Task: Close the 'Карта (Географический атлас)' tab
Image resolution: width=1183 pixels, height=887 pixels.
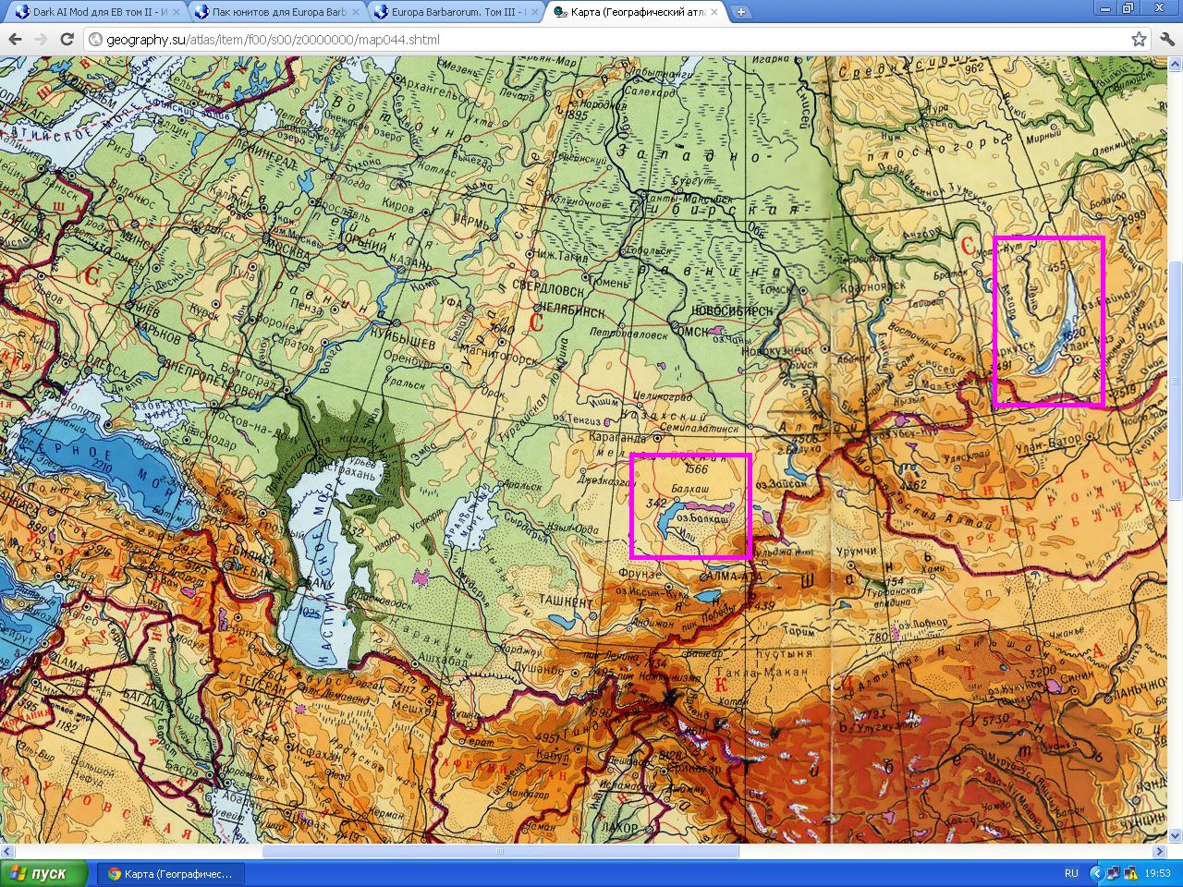Action: pos(713,12)
